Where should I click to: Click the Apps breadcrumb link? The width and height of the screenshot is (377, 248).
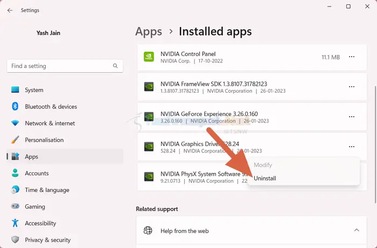click(149, 32)
